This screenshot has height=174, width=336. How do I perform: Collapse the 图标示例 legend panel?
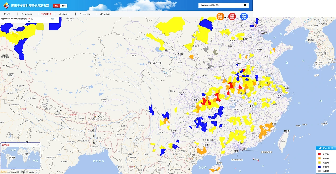tap(332, 148)
